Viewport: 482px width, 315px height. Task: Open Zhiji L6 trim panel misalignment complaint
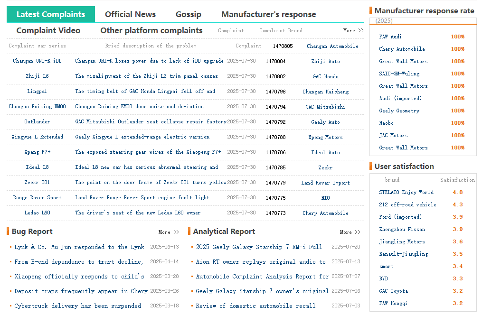(x=146, y=76)
